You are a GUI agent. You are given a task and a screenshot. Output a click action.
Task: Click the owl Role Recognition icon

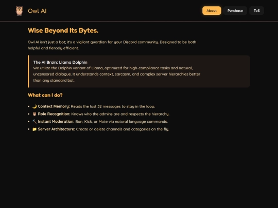pyautogui.click(x=34, y=114)
